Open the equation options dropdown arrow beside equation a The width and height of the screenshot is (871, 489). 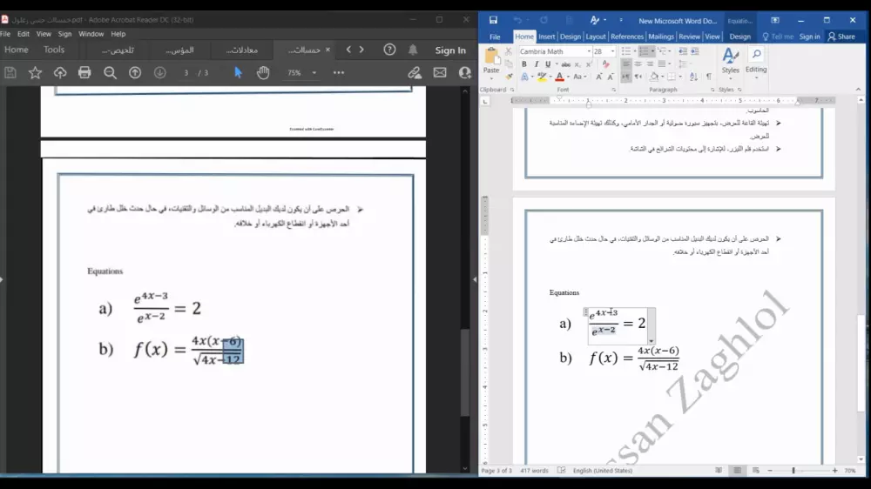tap(651, 341)
